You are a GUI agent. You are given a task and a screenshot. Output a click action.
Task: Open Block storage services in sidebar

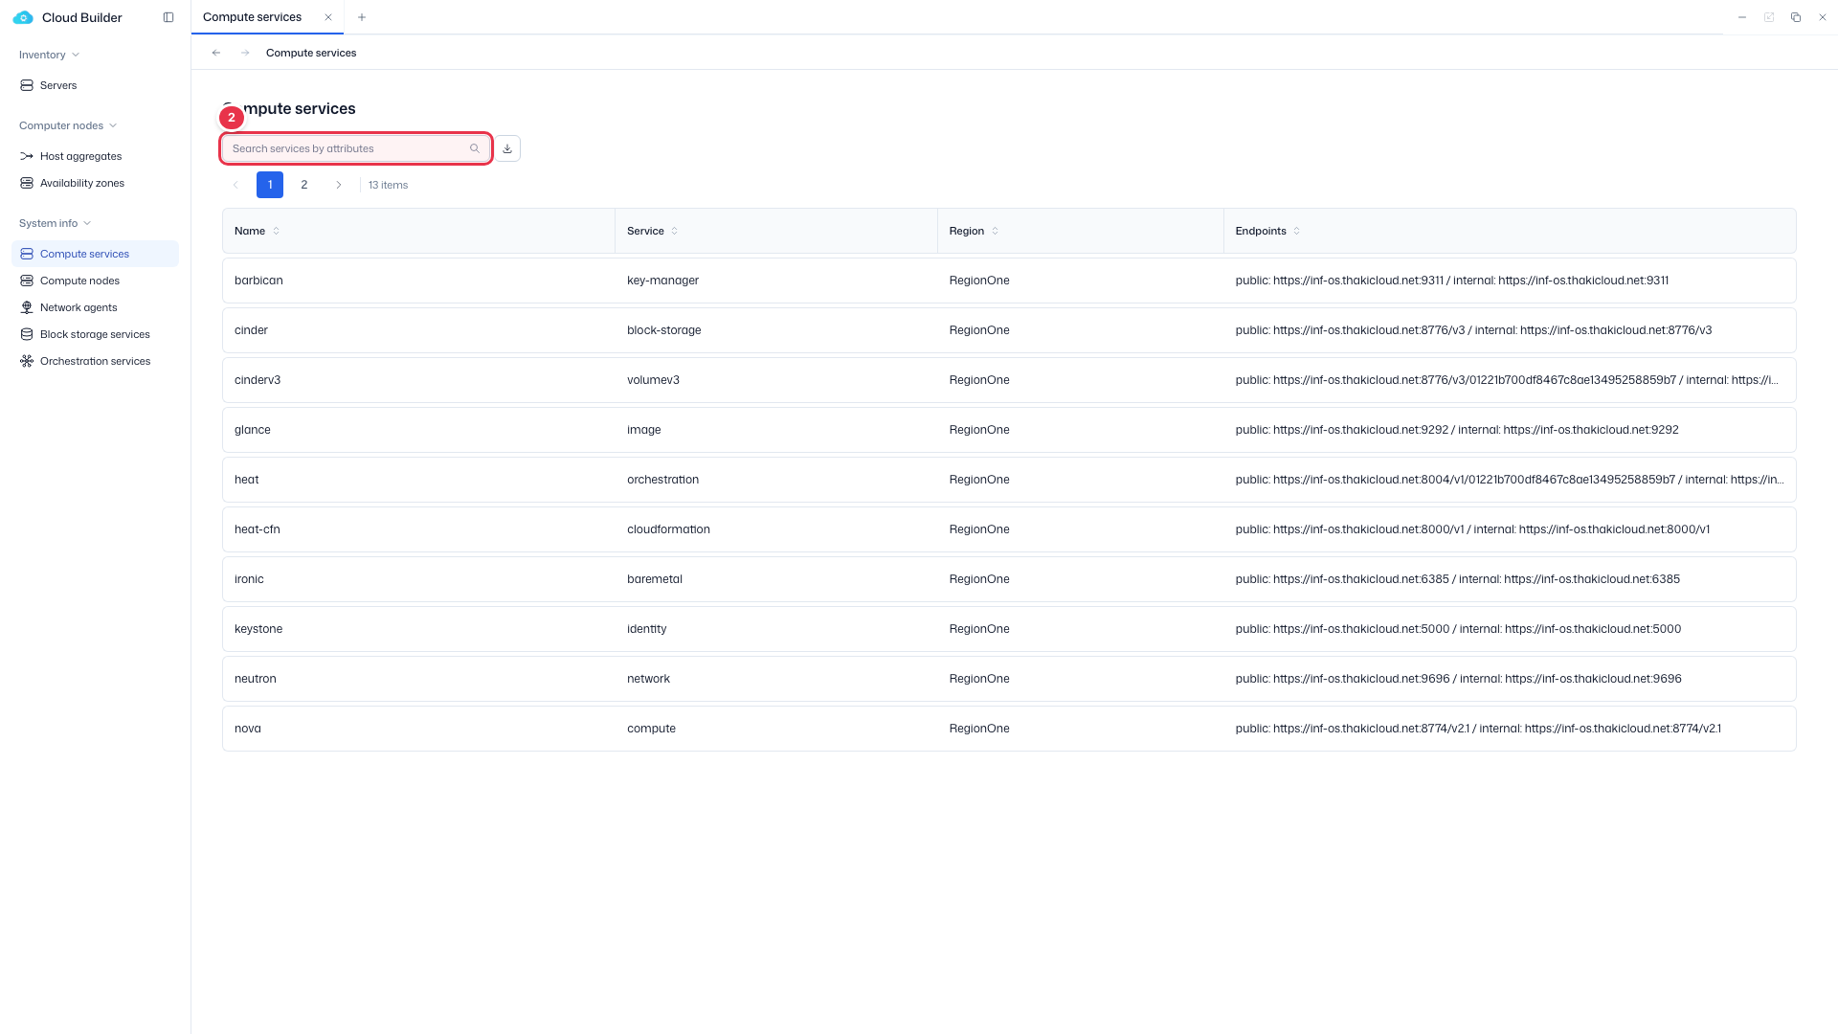pos(95,334)
